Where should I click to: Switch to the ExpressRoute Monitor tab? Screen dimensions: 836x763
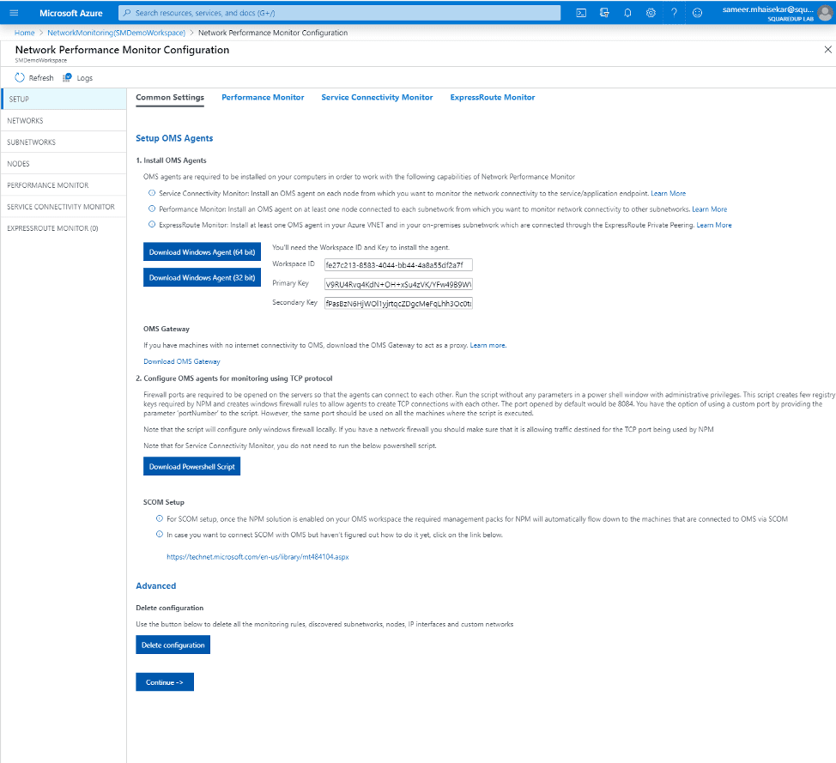click(492, 98)
